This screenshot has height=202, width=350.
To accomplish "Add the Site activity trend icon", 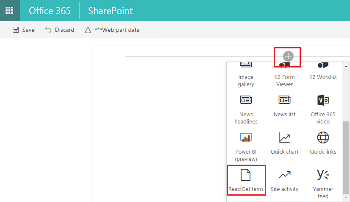I will 284,175.
